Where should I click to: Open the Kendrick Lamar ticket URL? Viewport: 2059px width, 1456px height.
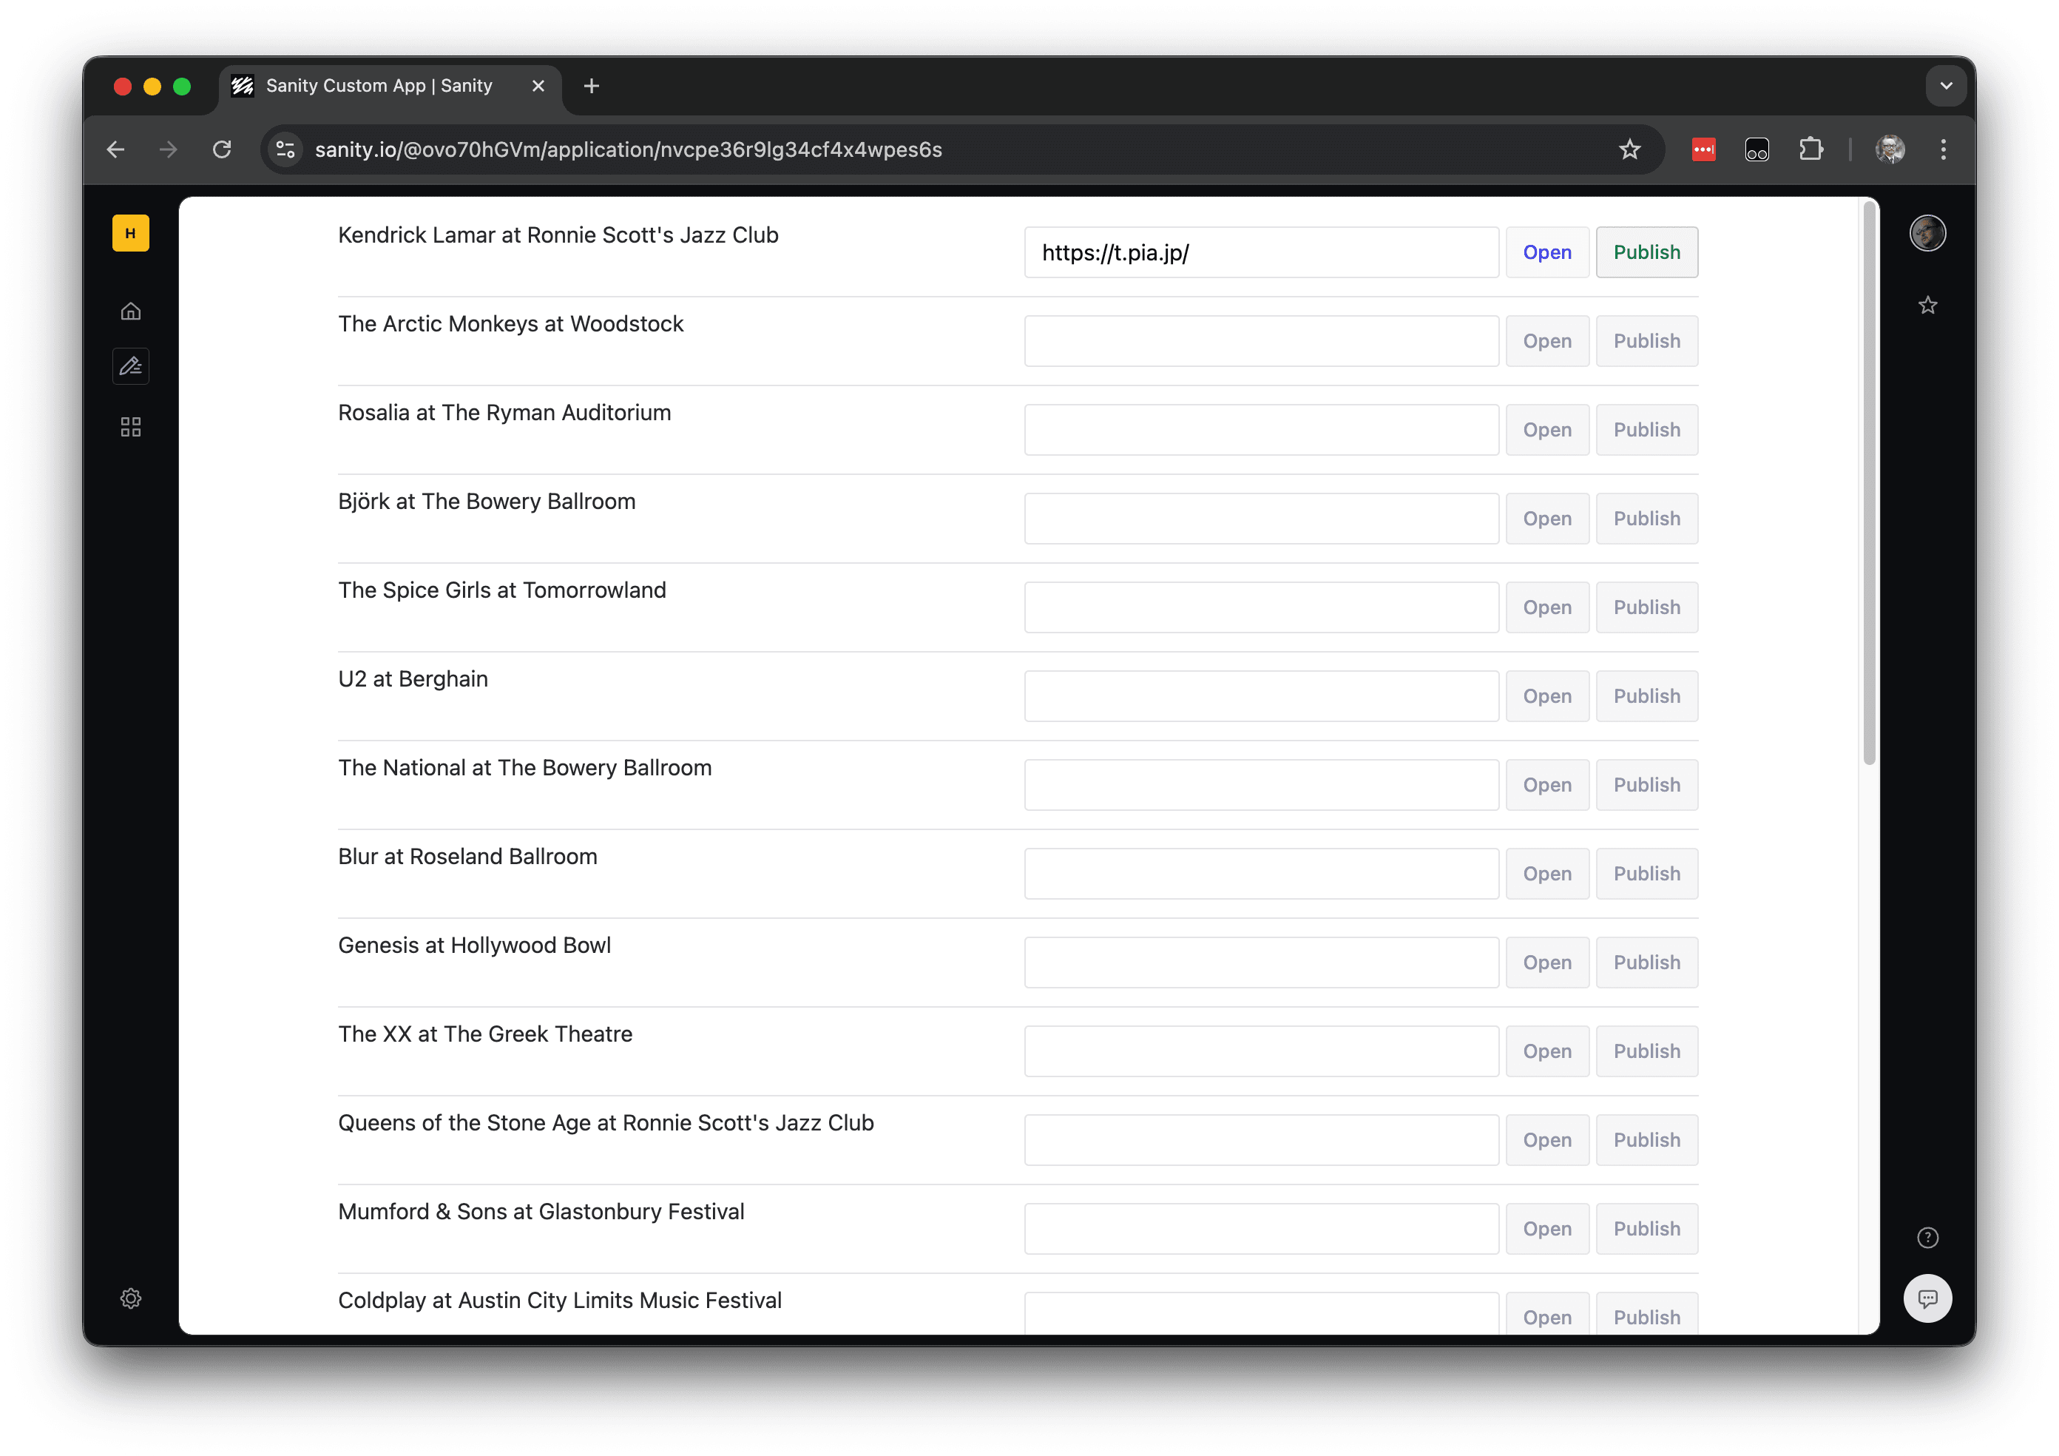point(1546,252)
